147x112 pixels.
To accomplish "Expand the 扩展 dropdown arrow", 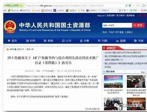I will [x=127, y=10].
